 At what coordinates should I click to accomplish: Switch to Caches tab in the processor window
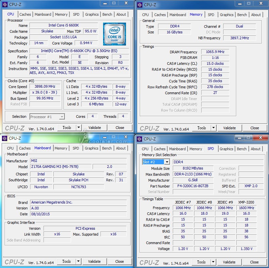pyautogui.click(x=25, y=14)
